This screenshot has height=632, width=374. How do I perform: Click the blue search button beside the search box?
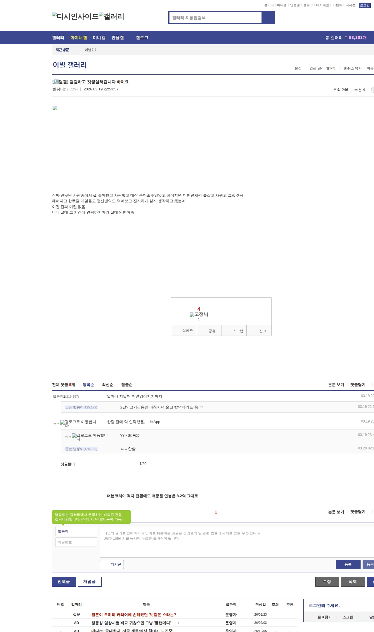(x=268, y=18)
